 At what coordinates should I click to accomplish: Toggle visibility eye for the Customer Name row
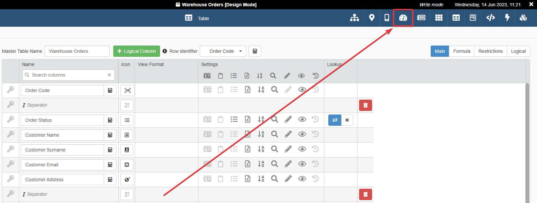point(302,134)
